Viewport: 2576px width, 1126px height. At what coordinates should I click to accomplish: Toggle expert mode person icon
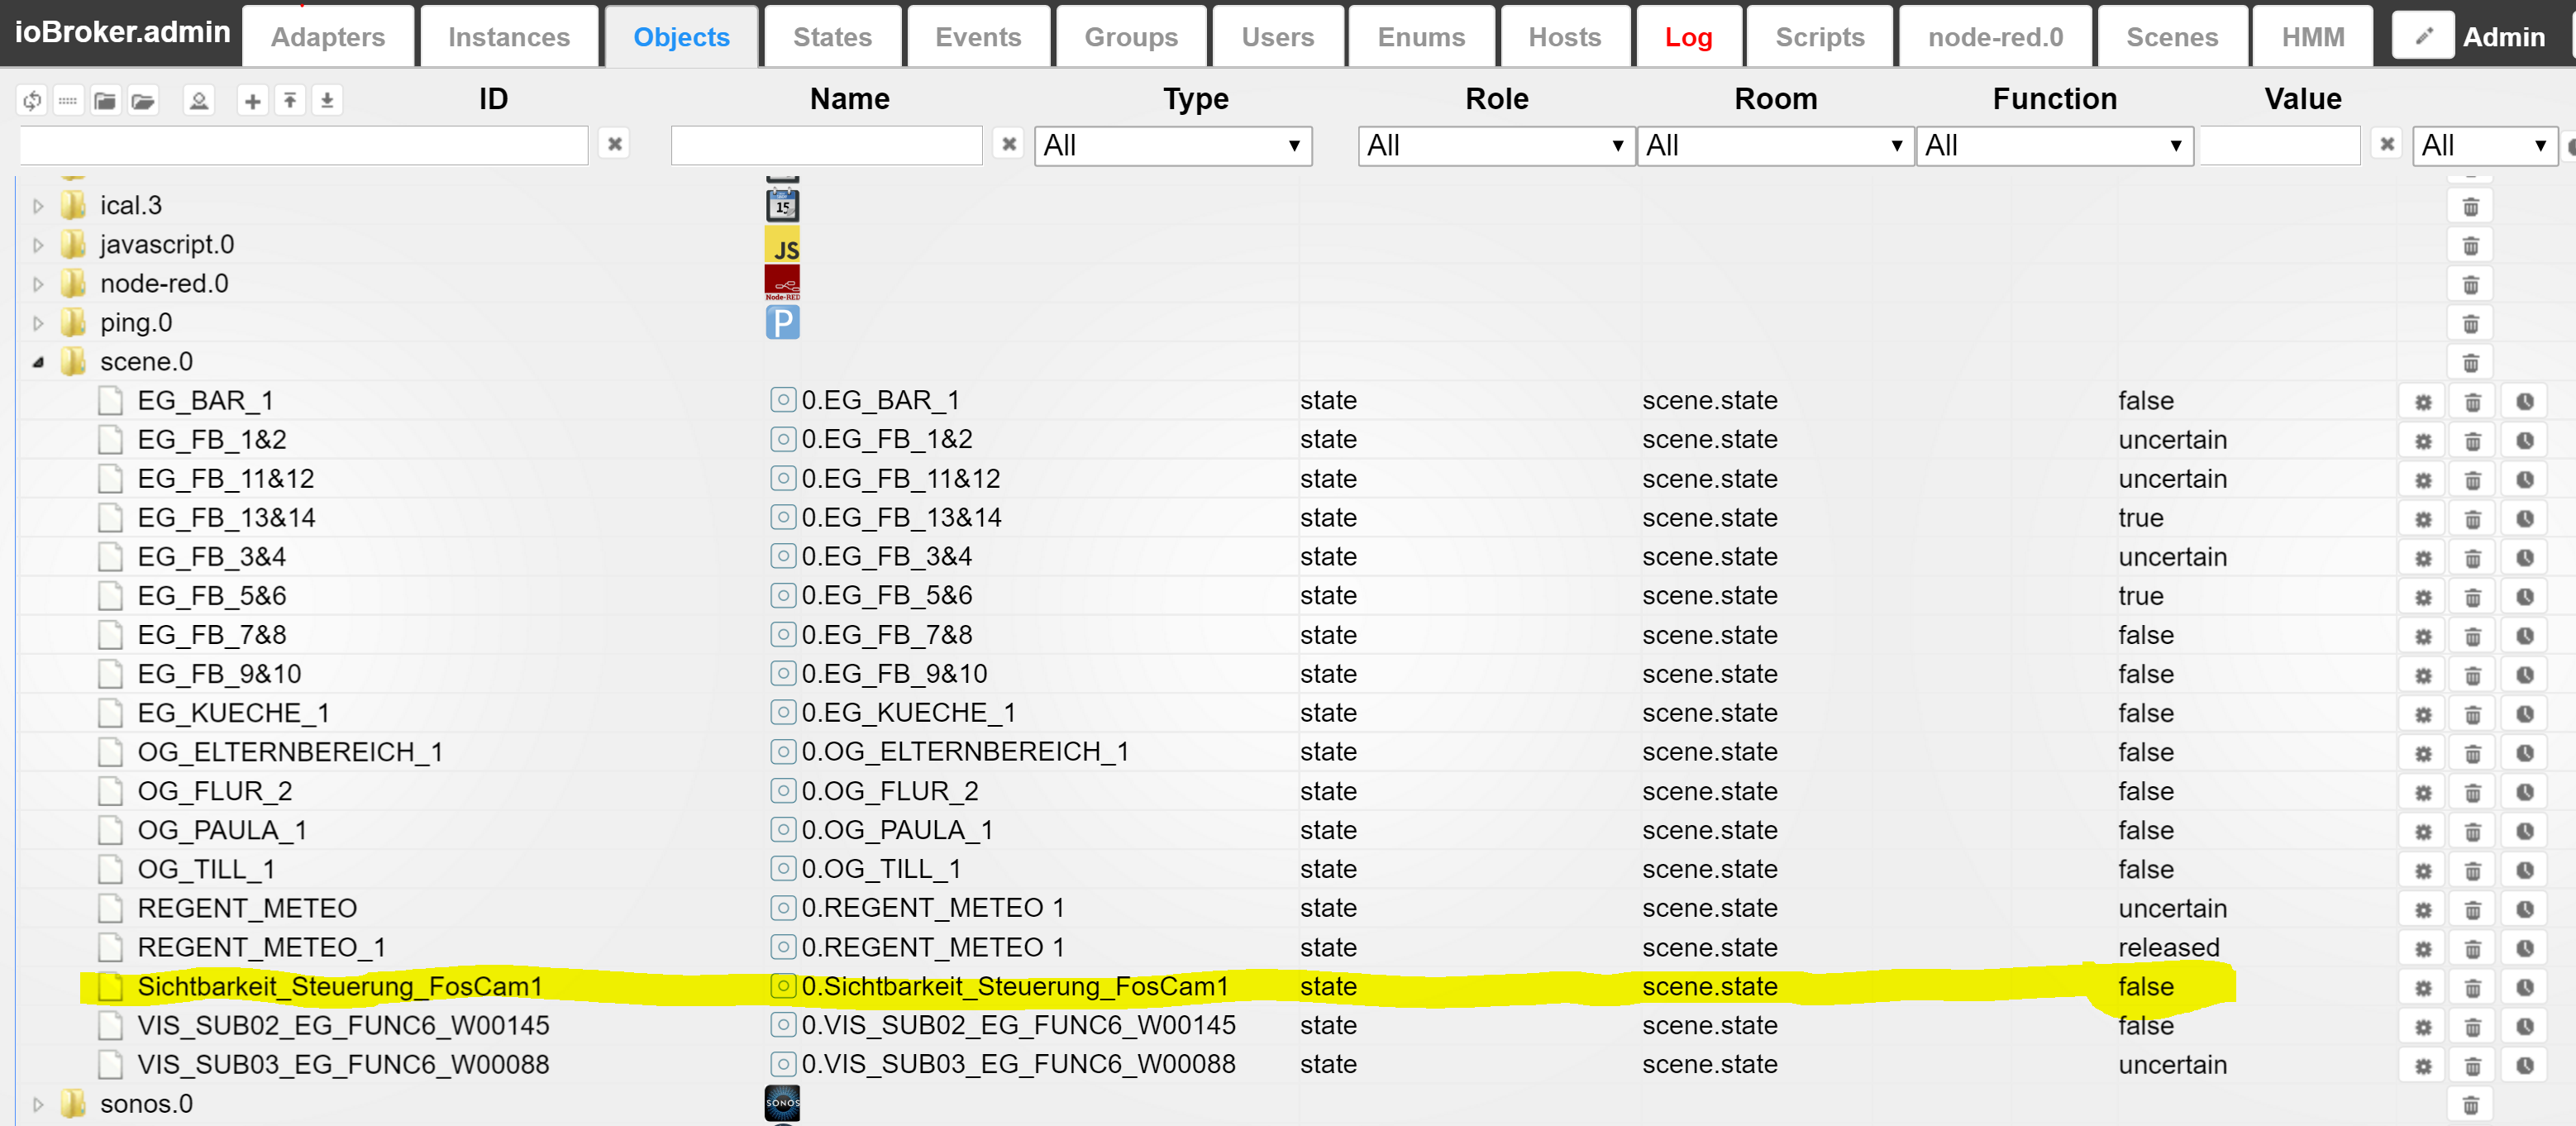199,100
